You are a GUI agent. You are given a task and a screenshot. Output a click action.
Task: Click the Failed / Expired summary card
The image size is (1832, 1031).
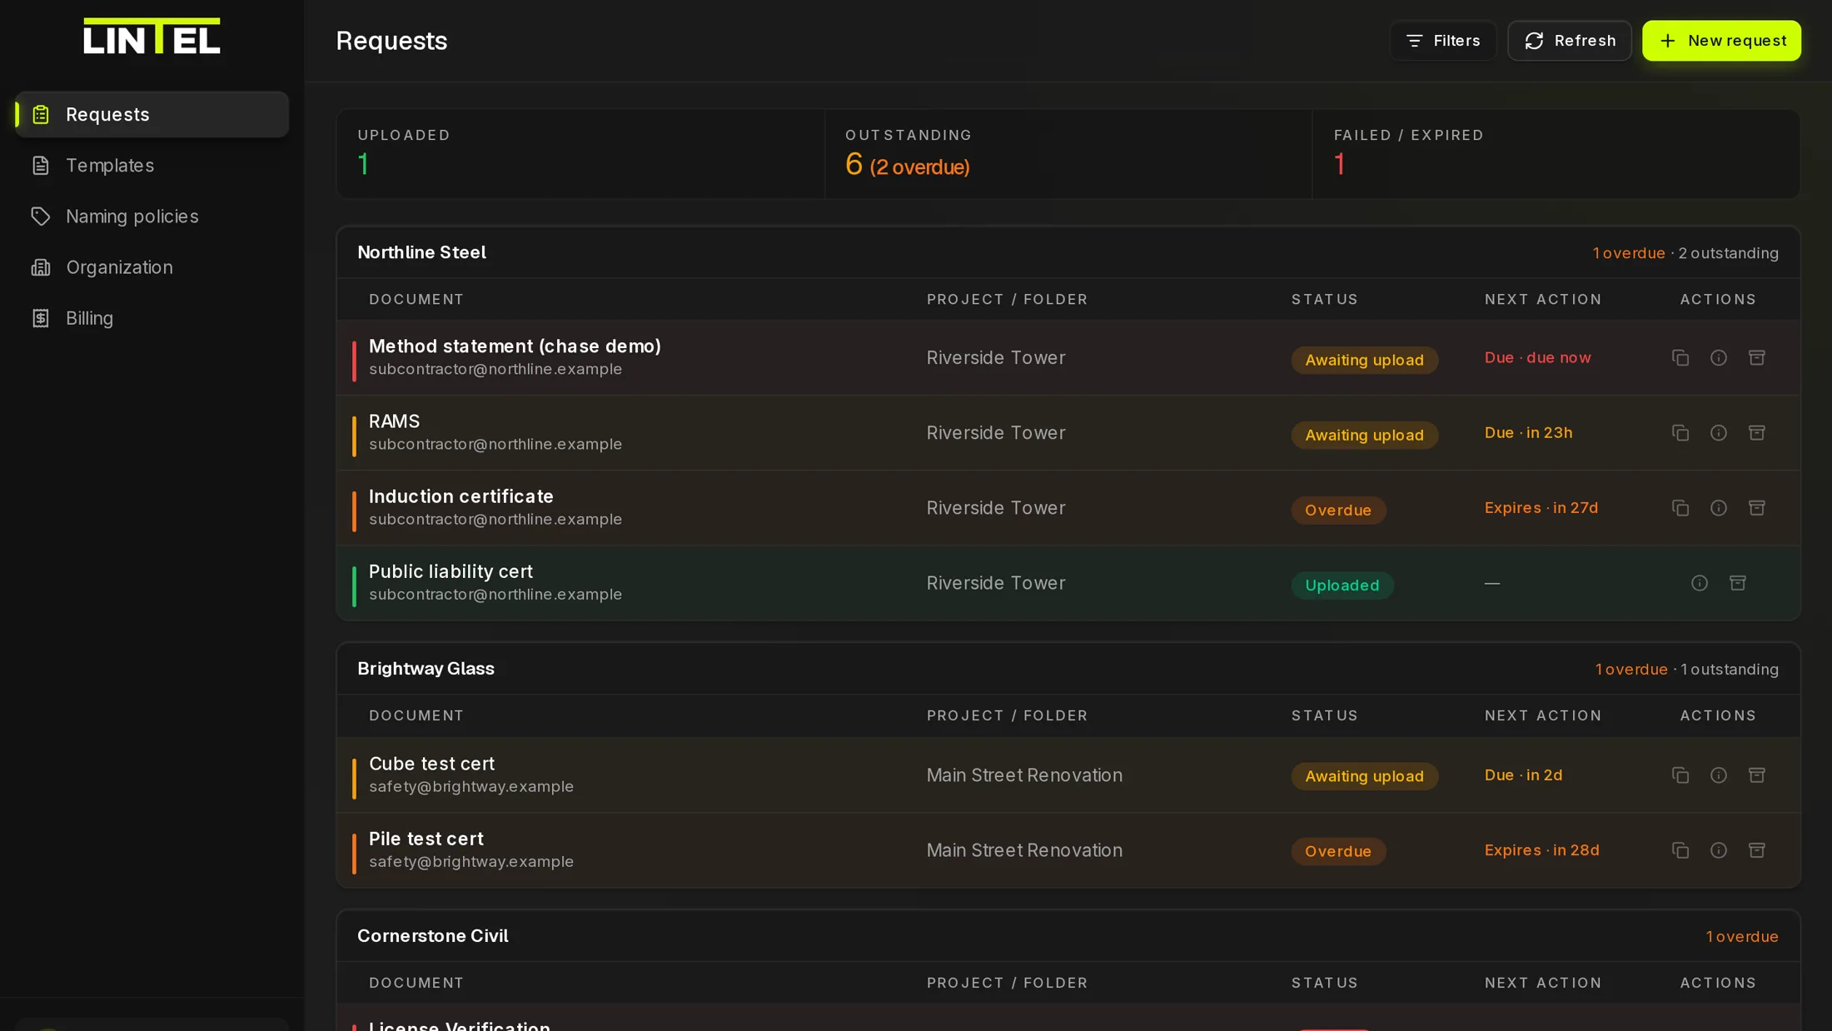1556,154
